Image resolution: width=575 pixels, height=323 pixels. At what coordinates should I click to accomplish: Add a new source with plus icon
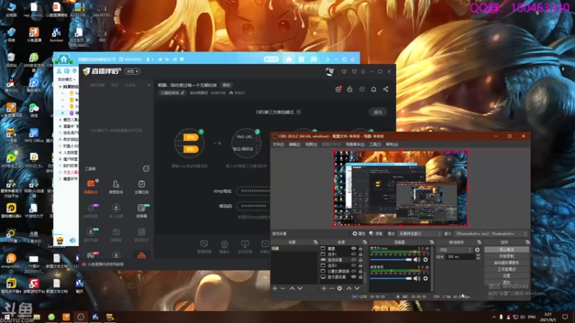pos(324,289)
